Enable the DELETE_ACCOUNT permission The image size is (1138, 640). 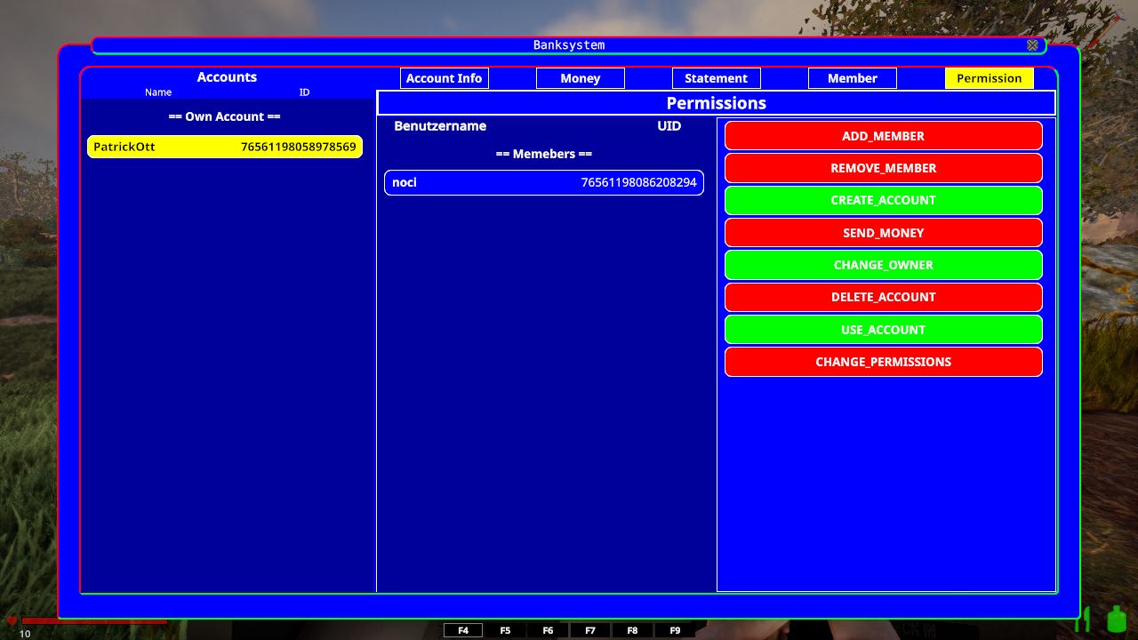[883, 297]
